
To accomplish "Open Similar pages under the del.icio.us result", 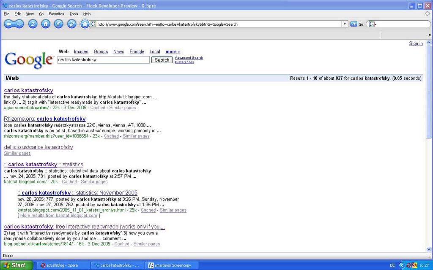I will [x=17, y=154].
